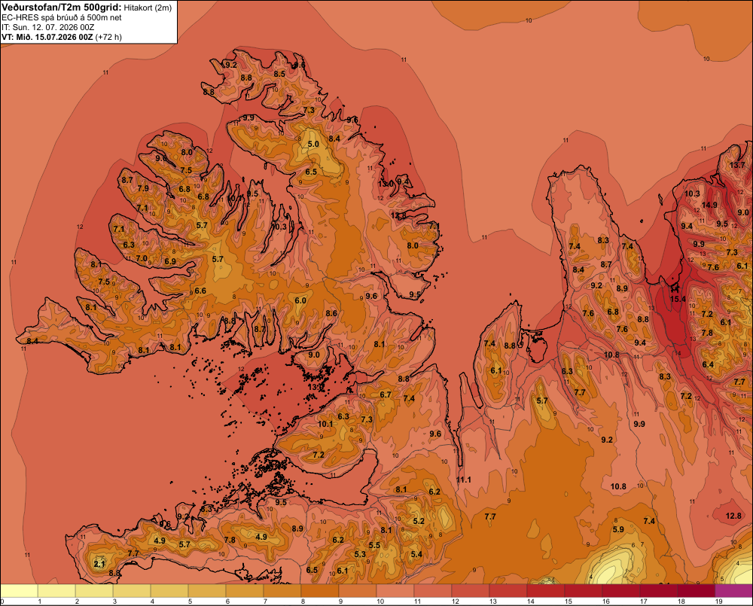The height and width of the screenshot is (606, 753).
Task: Click the 6.0 temperature value
Action: pos(300,300)
